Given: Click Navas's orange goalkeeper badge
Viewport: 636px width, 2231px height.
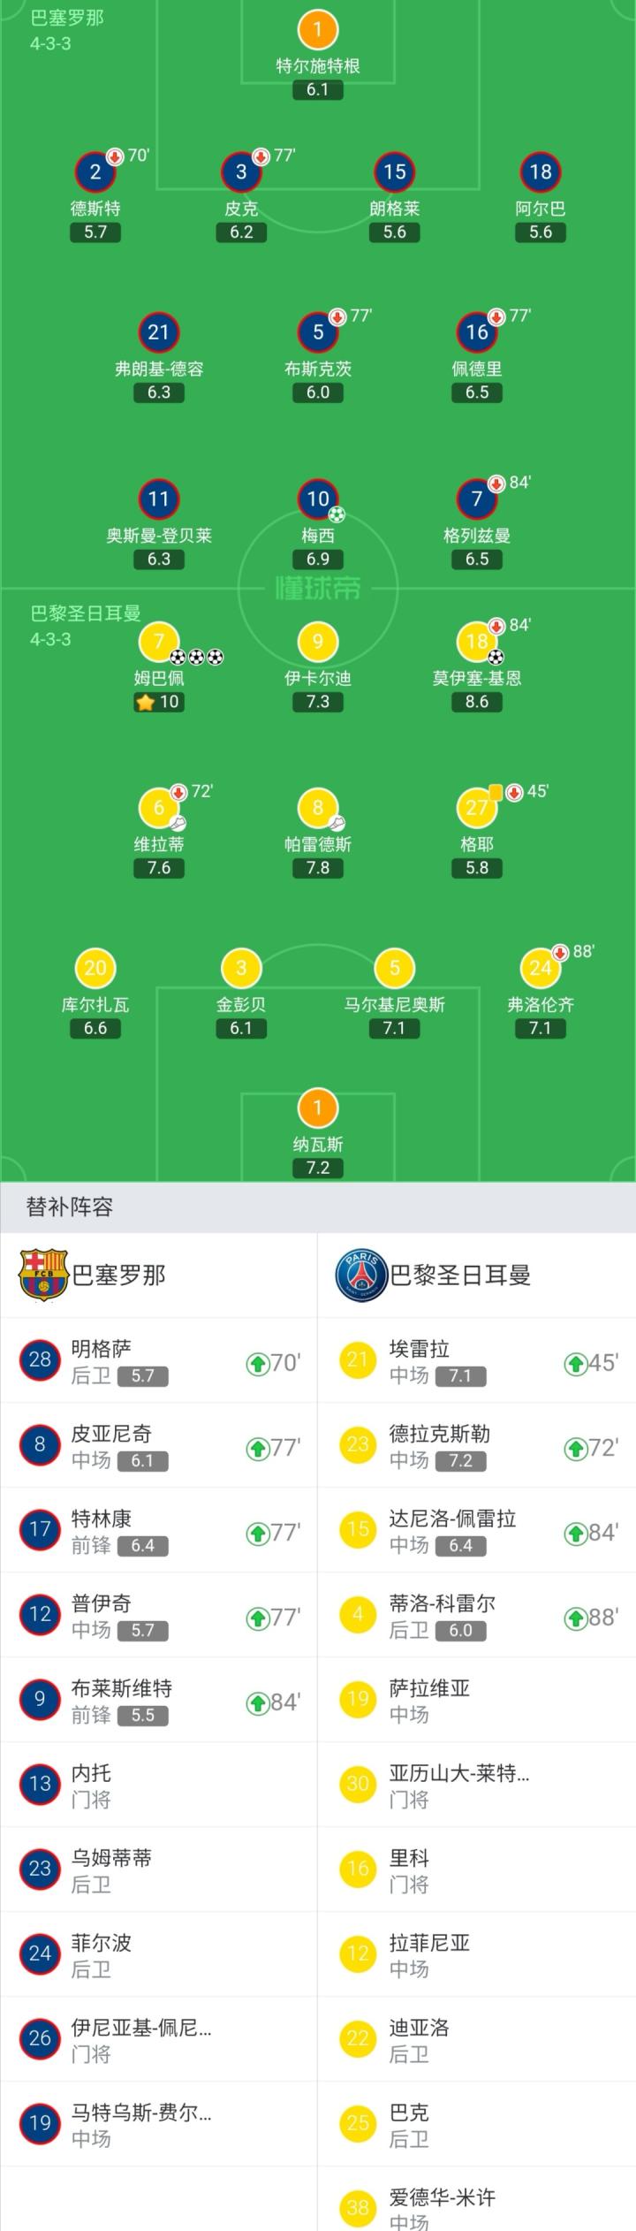Looking at the screenshot, I should (317, 1108).
